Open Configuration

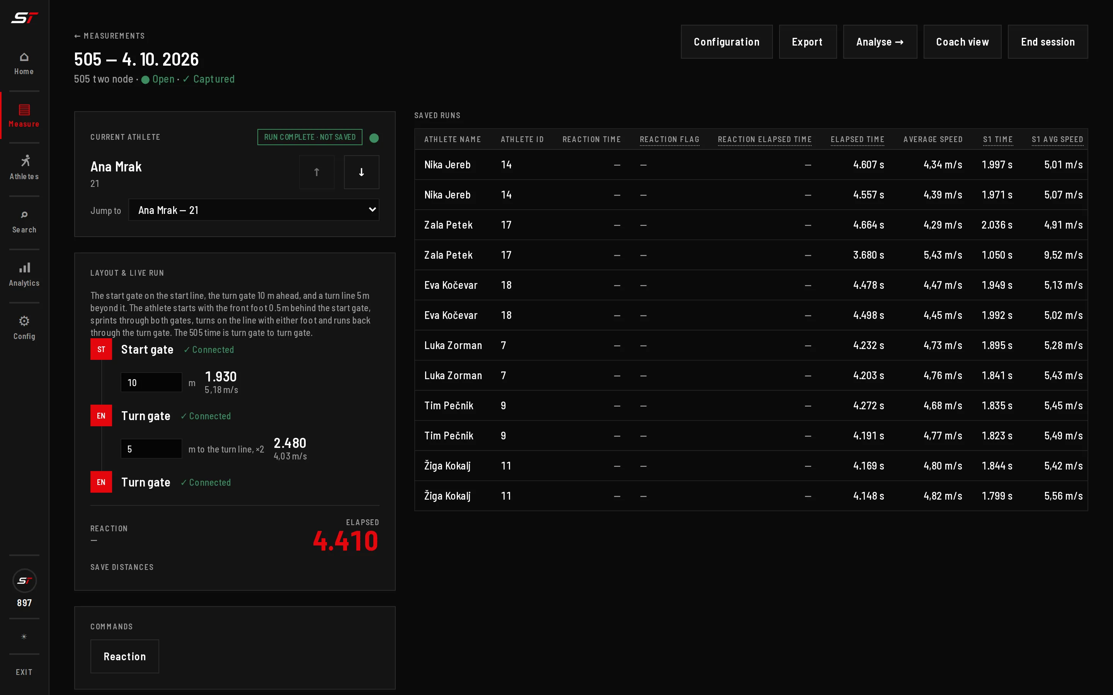click(x=726, y=42)
